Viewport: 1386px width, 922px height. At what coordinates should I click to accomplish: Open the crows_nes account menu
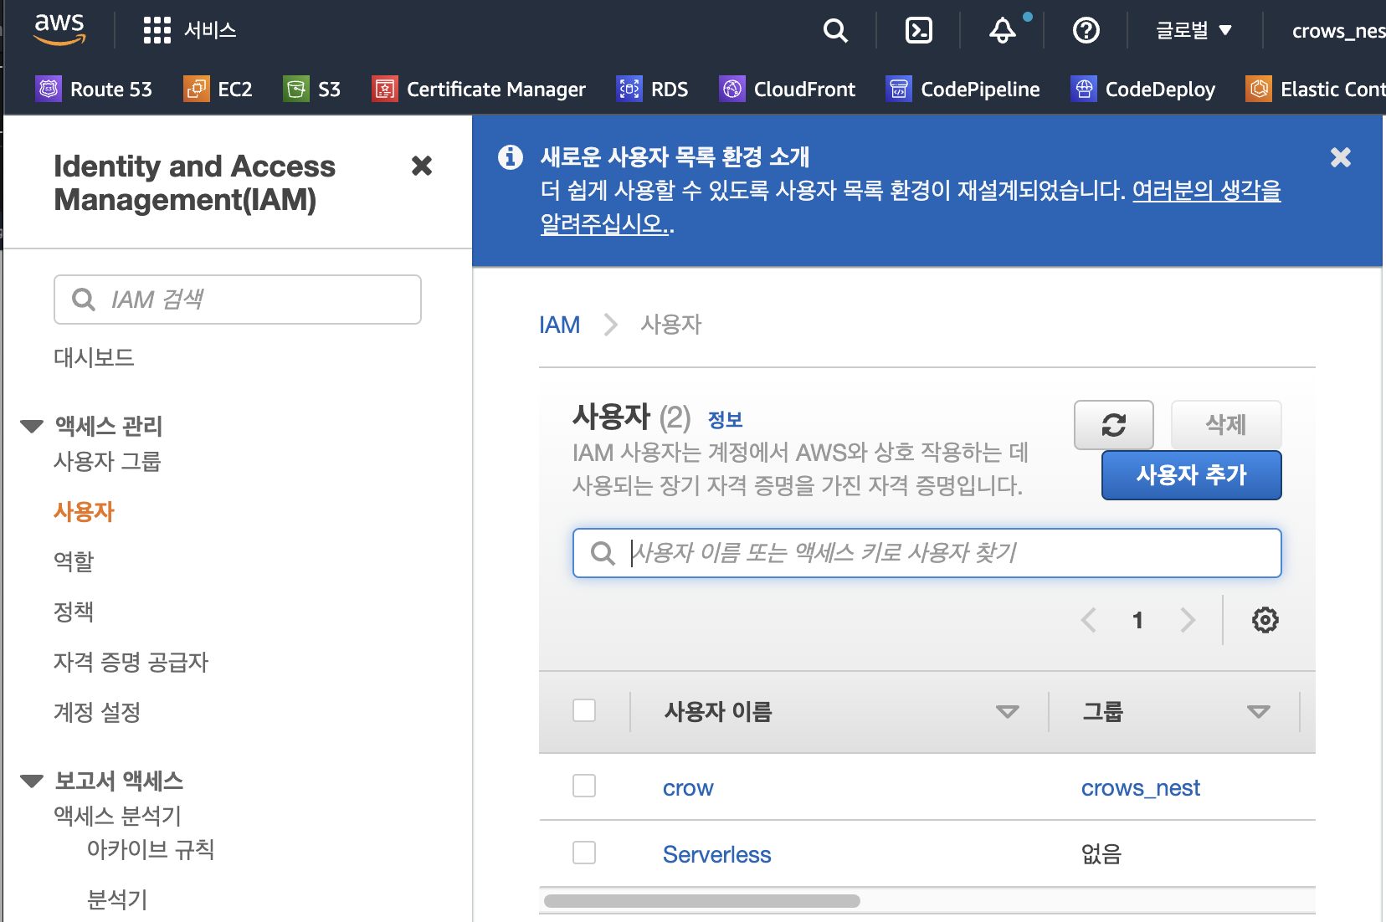[x=1338, y=31]
